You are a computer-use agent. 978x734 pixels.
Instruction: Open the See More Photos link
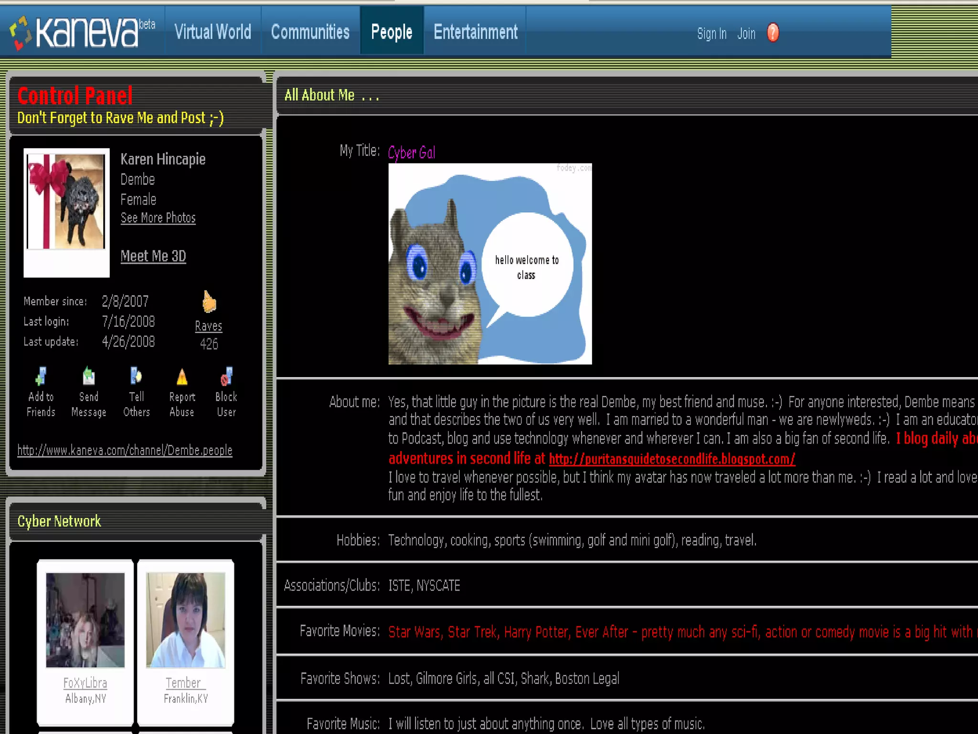coord(158,218)
